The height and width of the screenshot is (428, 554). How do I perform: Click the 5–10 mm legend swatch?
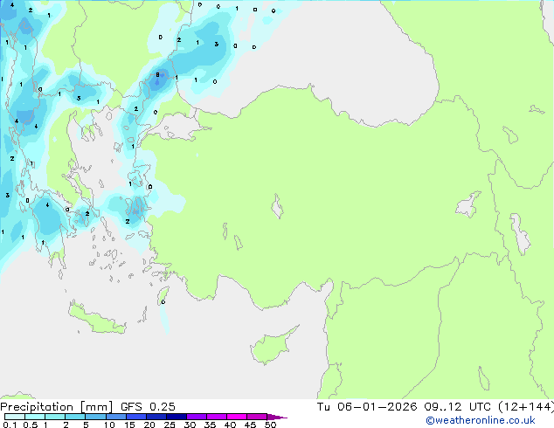95,417
